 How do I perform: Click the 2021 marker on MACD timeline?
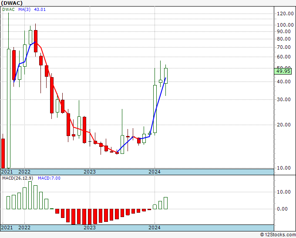click(7, 228)
